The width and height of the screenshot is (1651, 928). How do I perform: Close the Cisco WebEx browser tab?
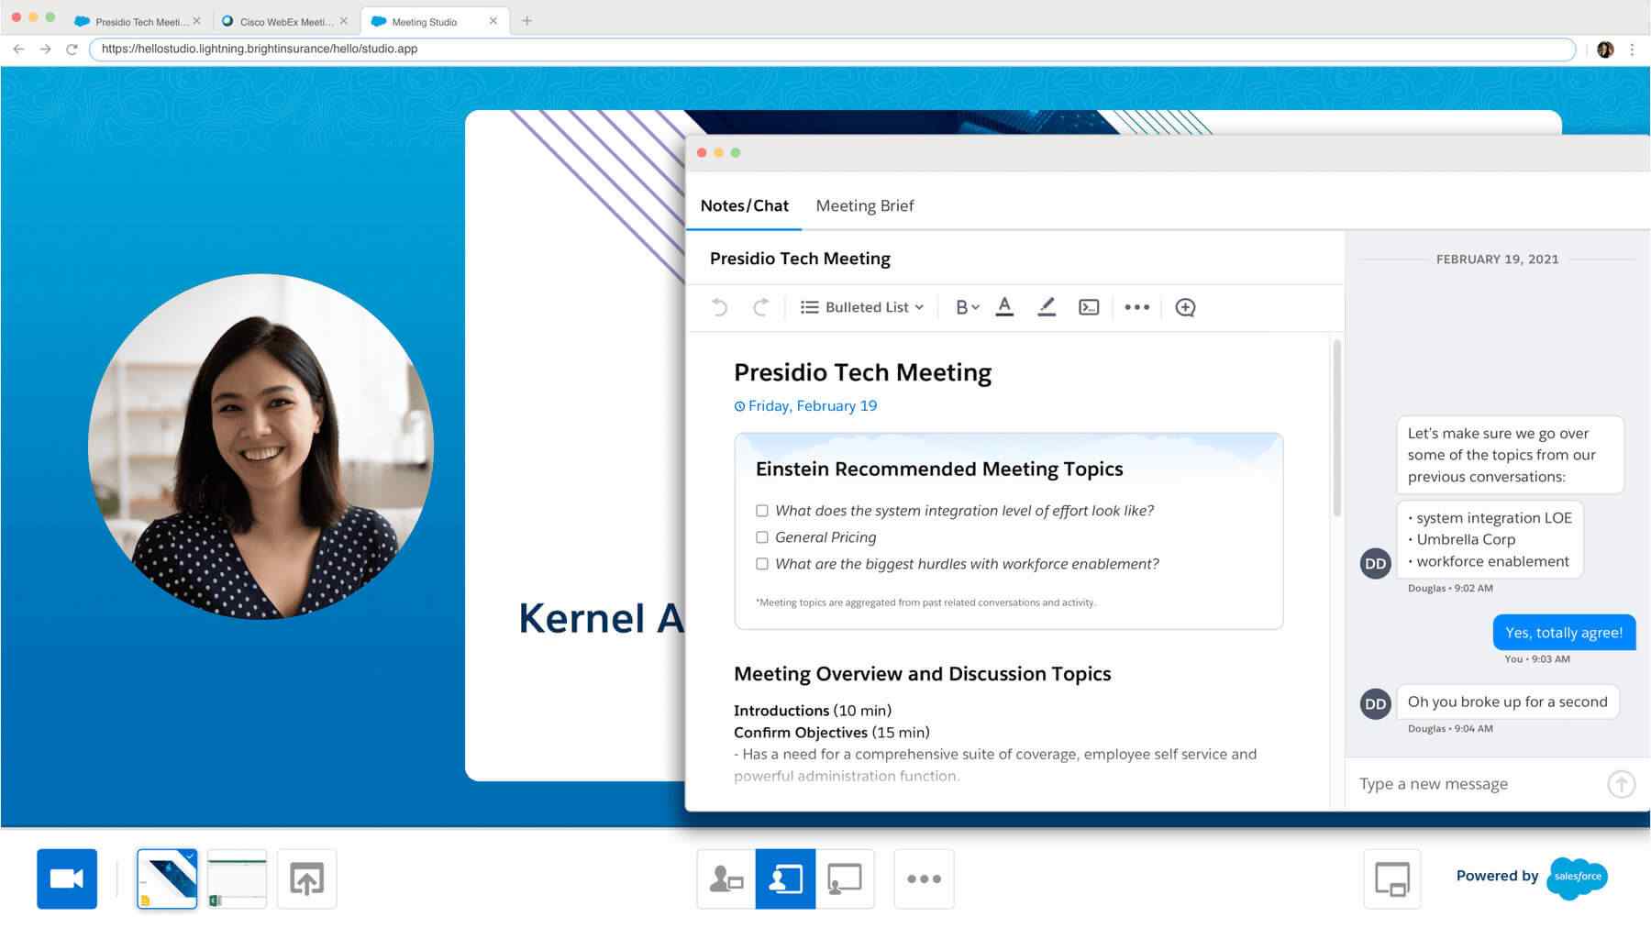click(x=344, y=20)
